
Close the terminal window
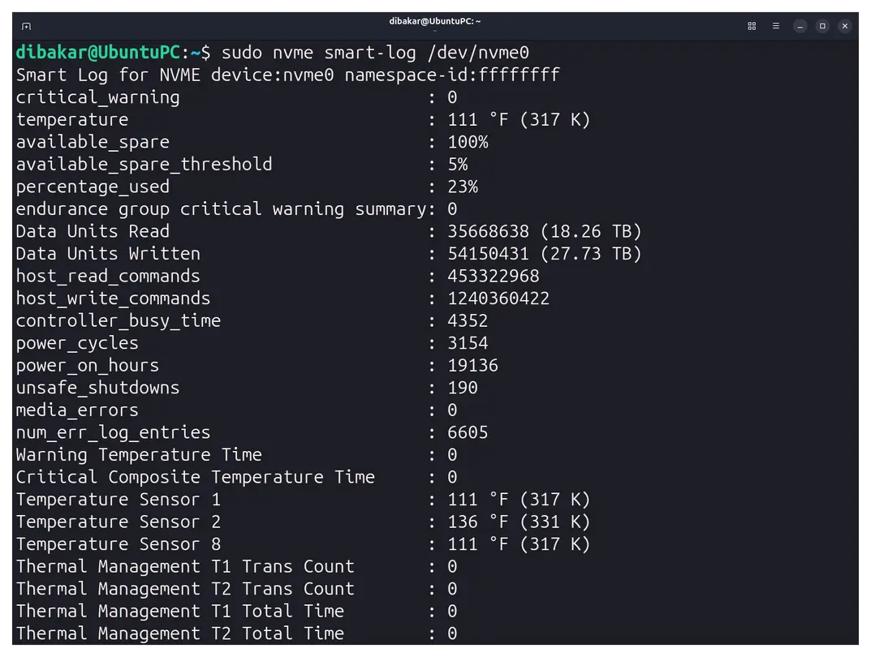845,26
